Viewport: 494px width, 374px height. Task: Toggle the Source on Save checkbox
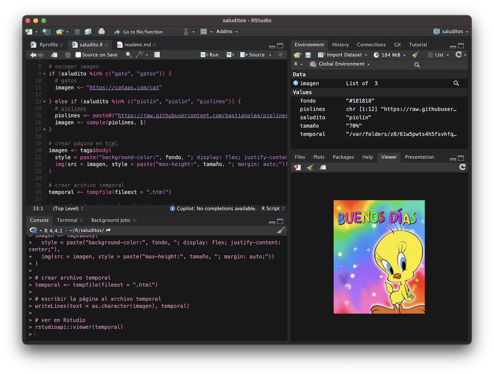click(78, 55)
